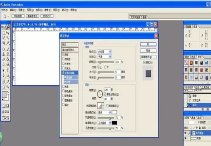Screen dimensions: 211x146
Task: Enable the 描边 (Stroke) checkbox
Action: 63,105
